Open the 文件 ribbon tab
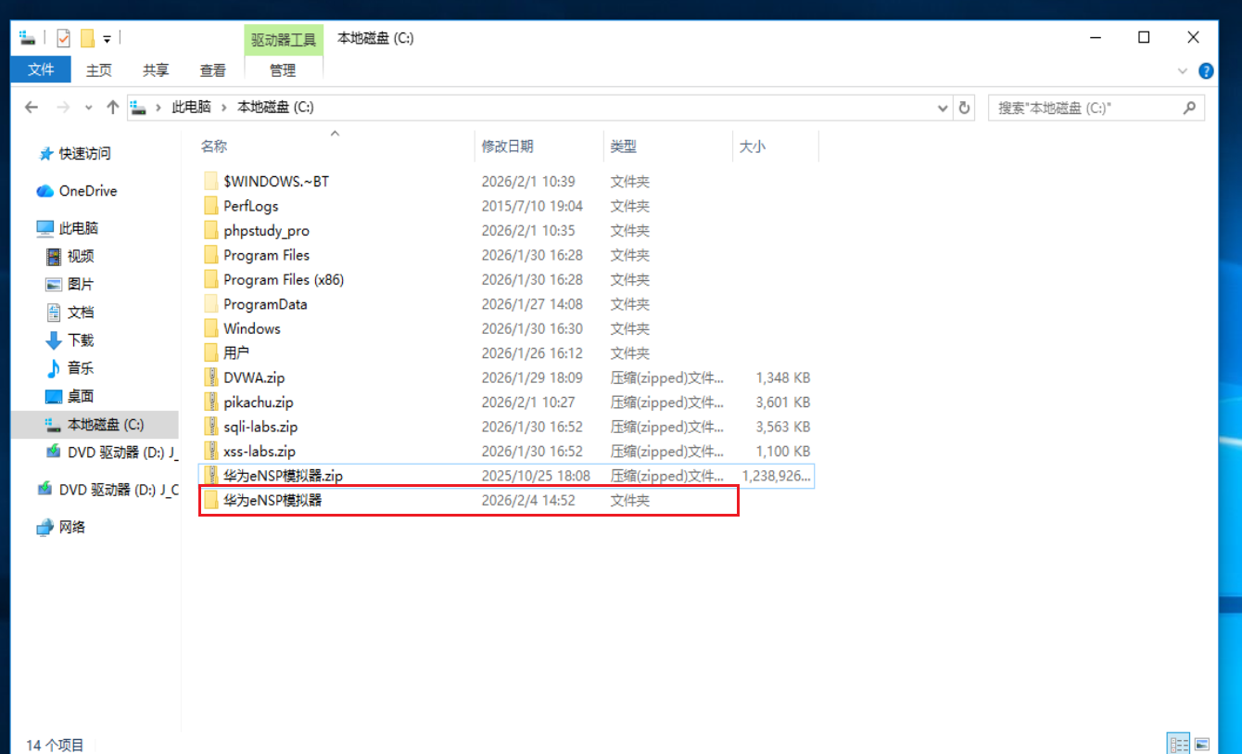1242x754 pixels. (41, 70)
